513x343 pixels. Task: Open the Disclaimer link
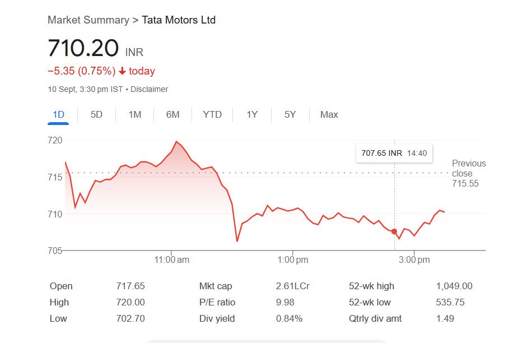149,89
